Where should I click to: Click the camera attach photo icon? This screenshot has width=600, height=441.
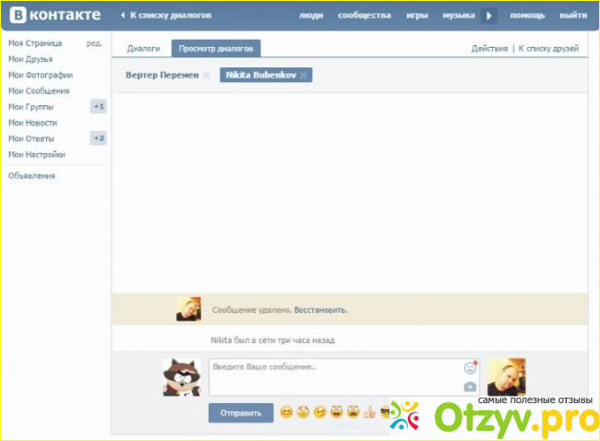pos(470,387)
